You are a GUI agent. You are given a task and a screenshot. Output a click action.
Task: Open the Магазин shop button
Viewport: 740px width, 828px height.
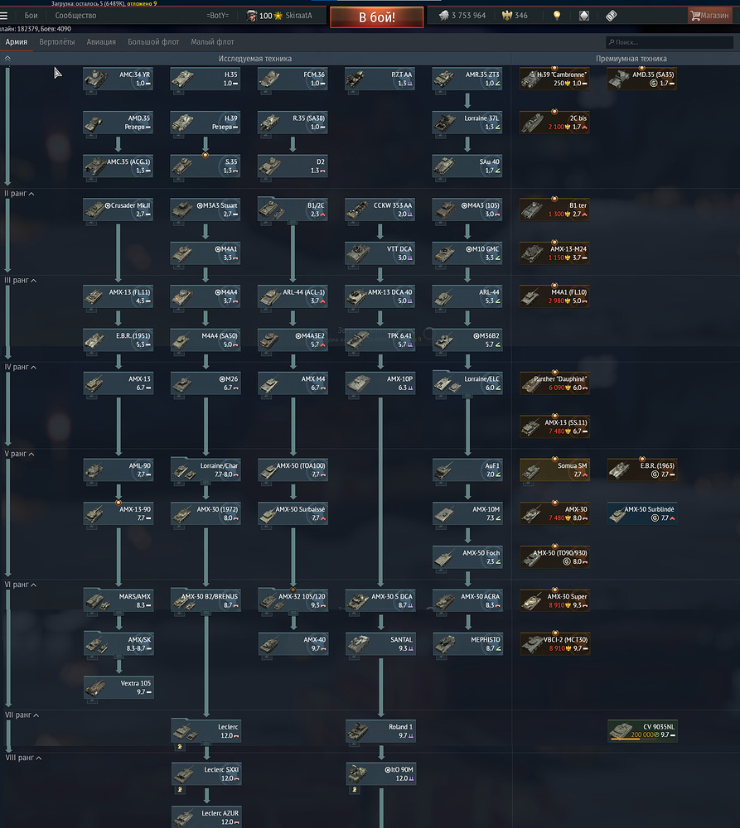710,15
